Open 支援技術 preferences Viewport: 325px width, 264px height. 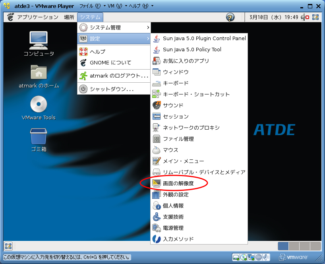(x=199, y=217)
